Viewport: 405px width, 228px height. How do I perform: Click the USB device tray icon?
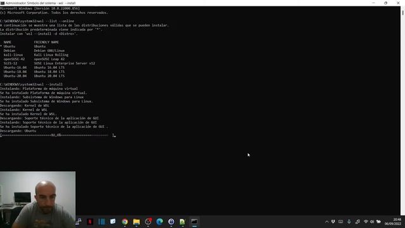click(x=333, y=222)
